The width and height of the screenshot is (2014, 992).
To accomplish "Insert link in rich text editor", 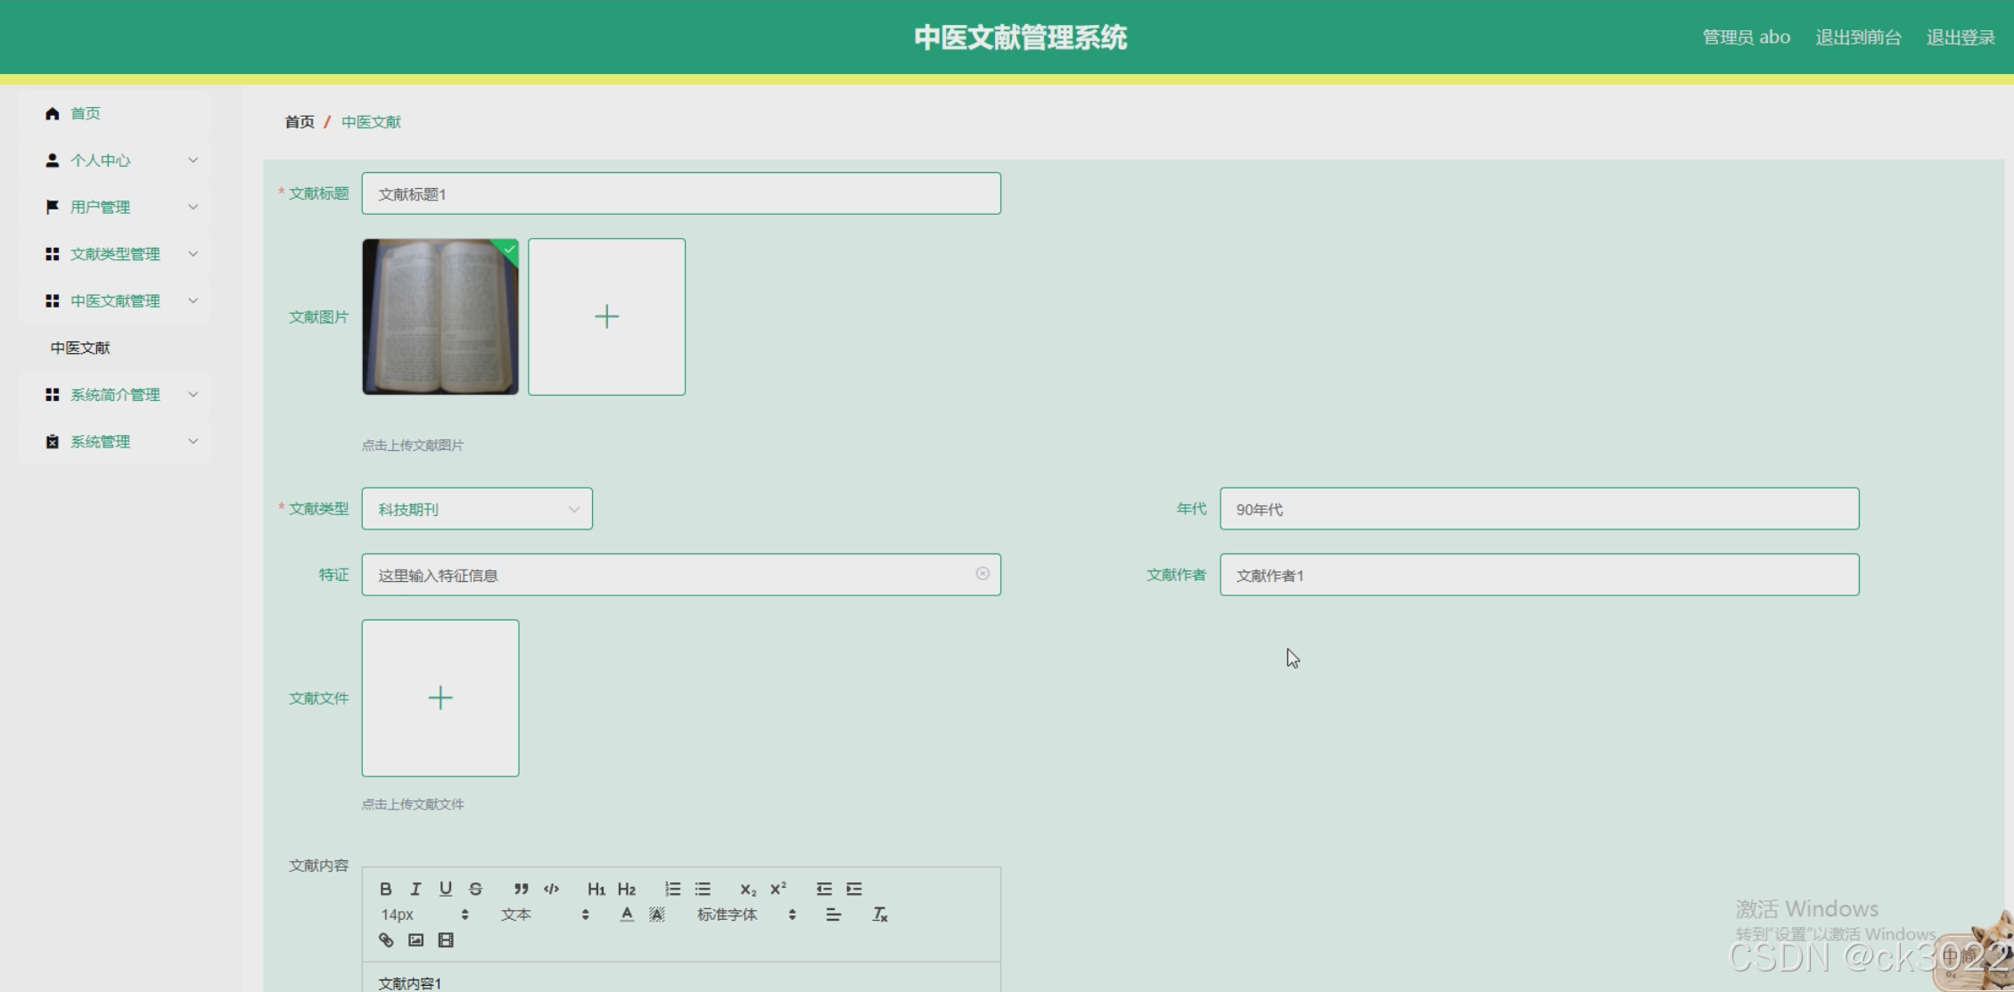I will coord(386,940).
